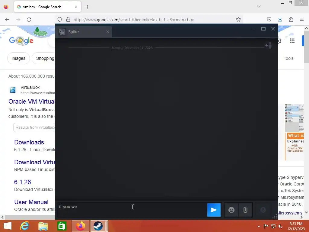Click the page scrollbar up arrow

click(x=307, y=28)
